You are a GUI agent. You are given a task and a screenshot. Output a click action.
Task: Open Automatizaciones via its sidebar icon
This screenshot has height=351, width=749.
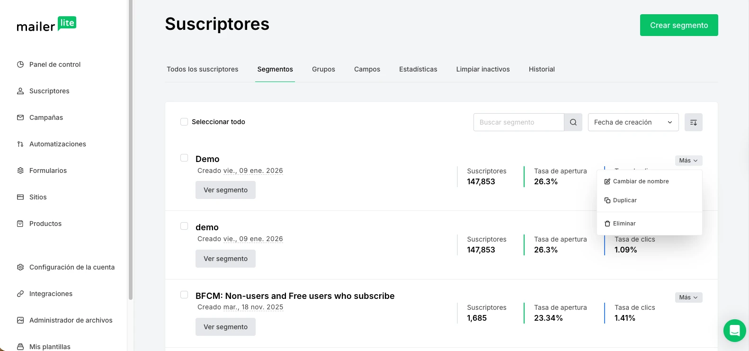point(20,144)
